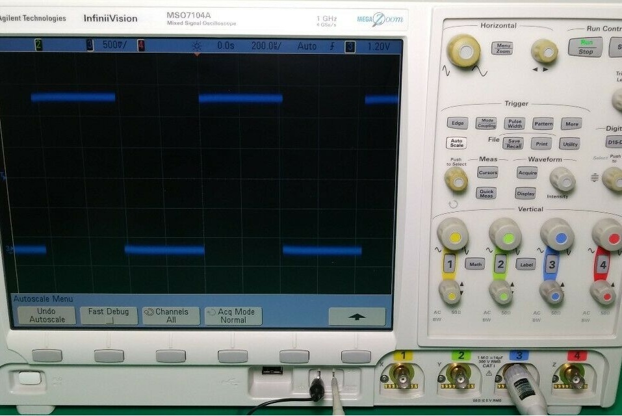Open the Channels All softkey option
Image resolution: width=622 pixels, height=416 pixels.
click(171, 316)
